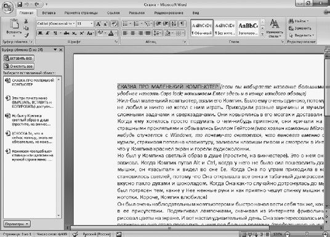
Task: Show paragraph marks (¶) icon
Action: tap(182, 23)
